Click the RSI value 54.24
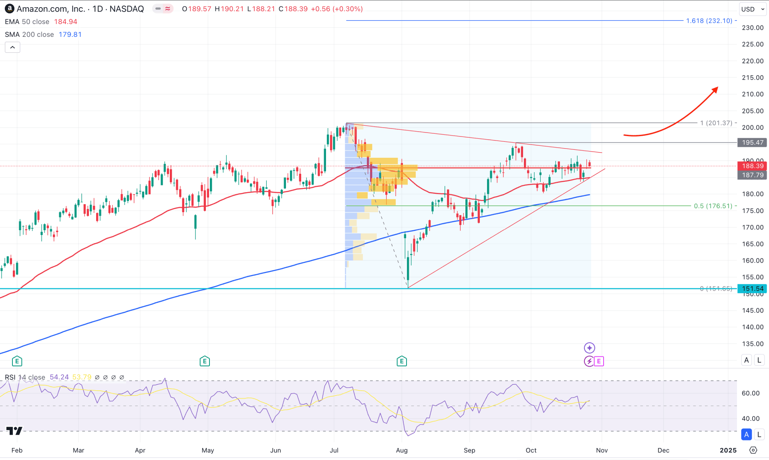Viewport: 769px width, 460px height. (x=59, y=377)
